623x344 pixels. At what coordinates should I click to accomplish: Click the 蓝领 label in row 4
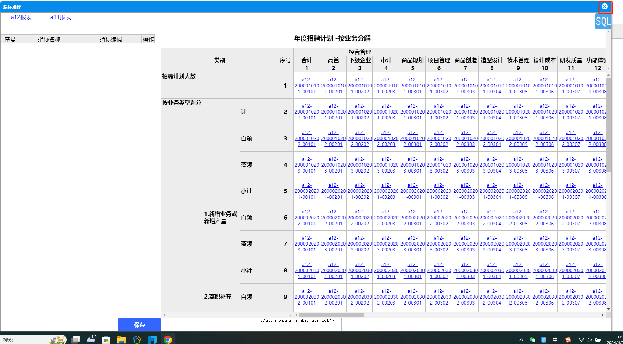pyautogui.click(x=247, y=165)
